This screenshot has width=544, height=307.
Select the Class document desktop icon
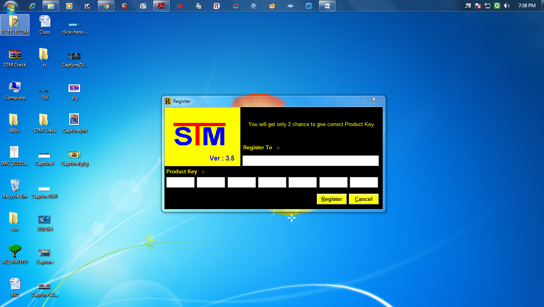(x=45, y=25)
